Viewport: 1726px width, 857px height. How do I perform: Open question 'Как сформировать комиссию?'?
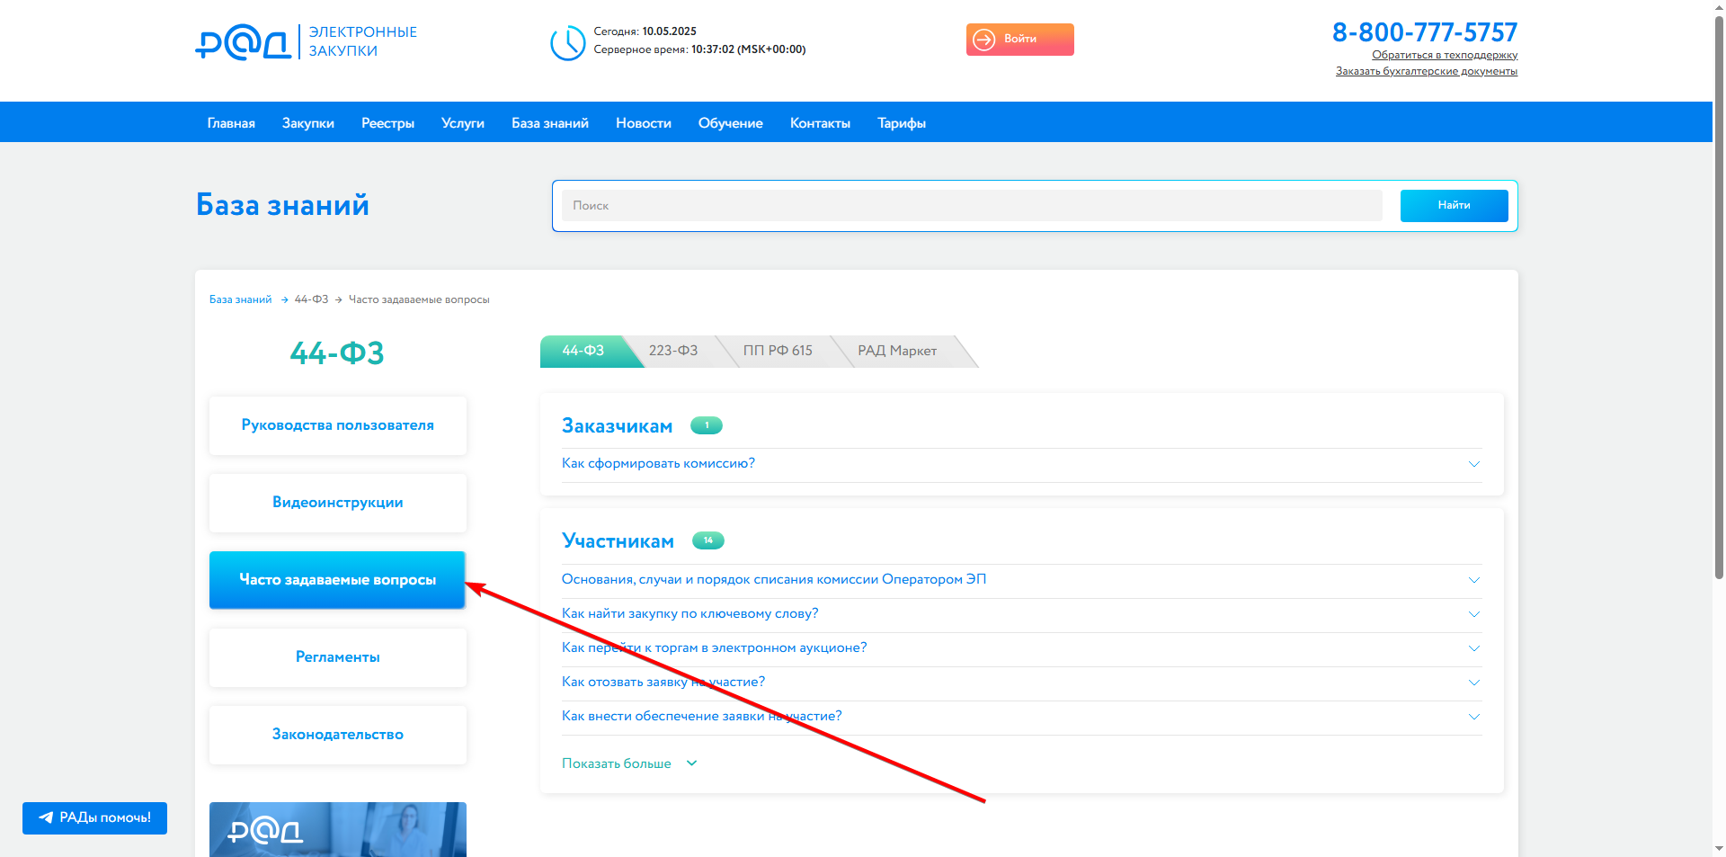tap(658, 463)
